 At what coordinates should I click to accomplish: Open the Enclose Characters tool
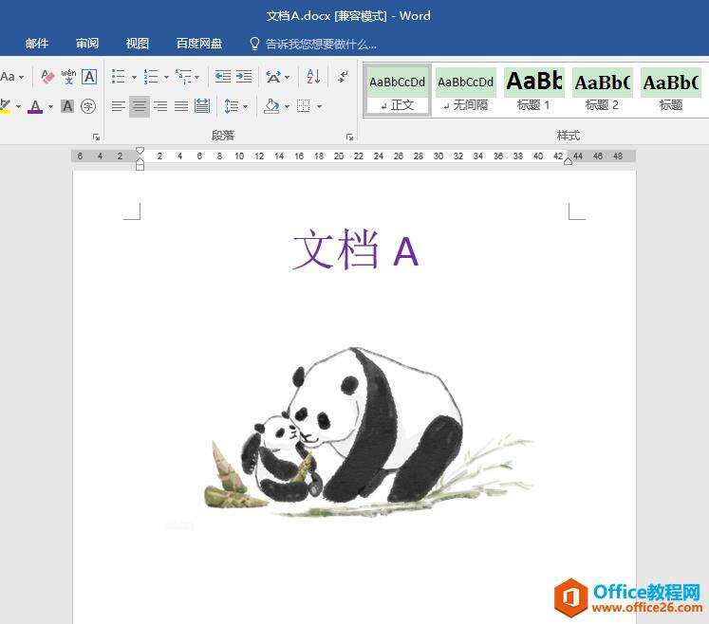(x=88, y=106)
